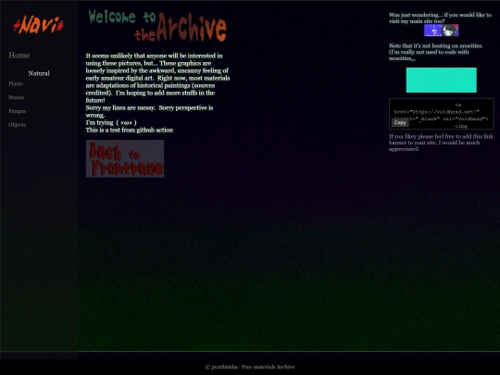Screen dimensions: 500x375
Task: Click the Back to Frontpage image button
Action: click(x=125, y=158)
